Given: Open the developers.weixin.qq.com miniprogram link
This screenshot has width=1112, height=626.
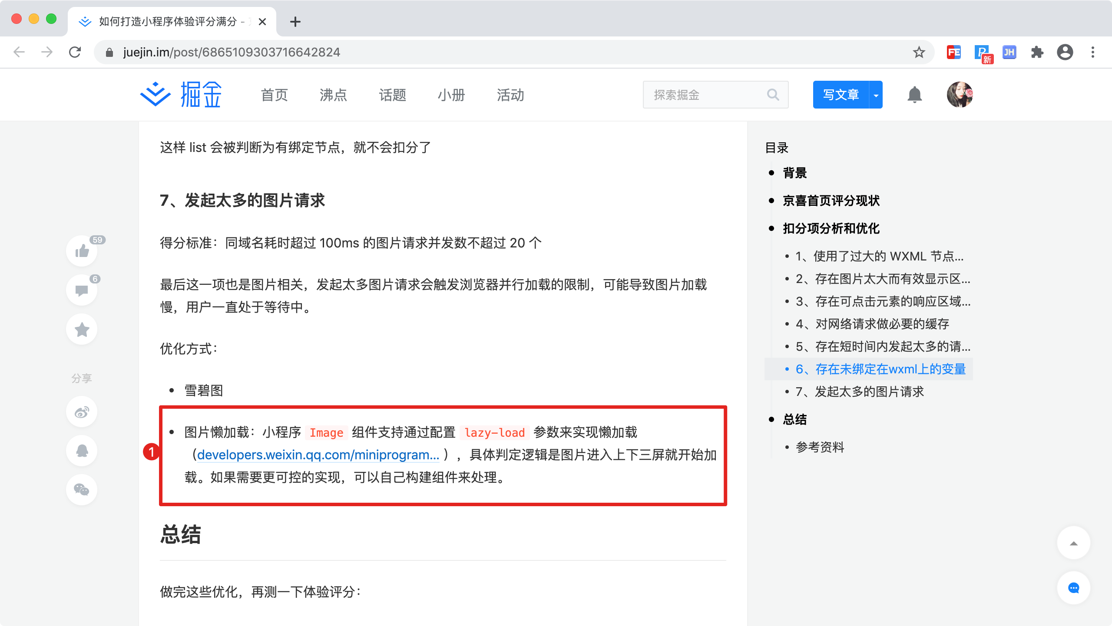Looking at the screenshot, I should [x=318, y=455].
